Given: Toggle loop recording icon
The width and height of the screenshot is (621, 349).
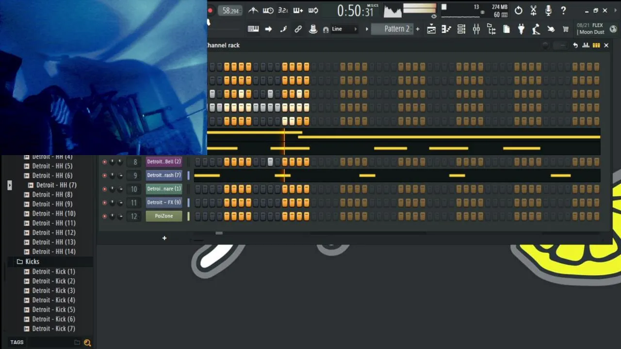Looking at the screenshot, I should click(313, 10).
